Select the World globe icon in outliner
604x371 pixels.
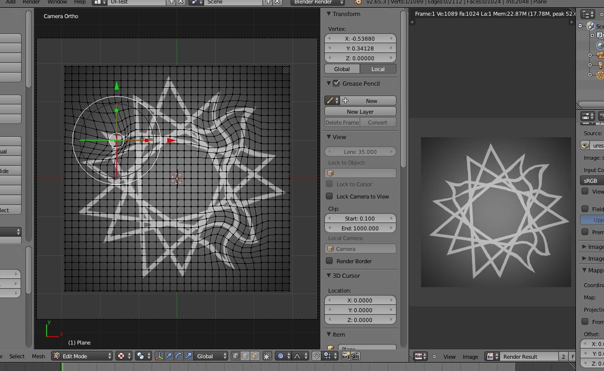click(x=600, y=46)
